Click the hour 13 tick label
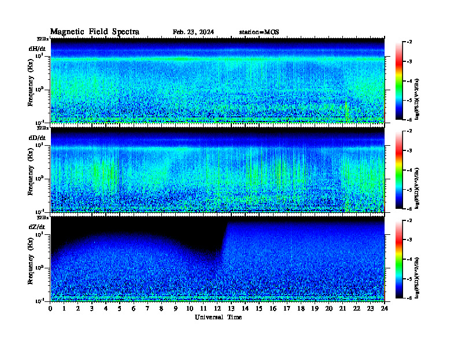This screenshot has height=354, width=458. (231, 308)
